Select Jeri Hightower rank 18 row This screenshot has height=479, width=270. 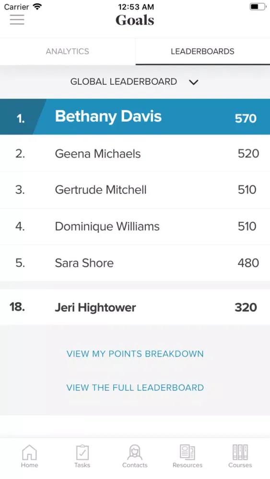point(135,308)
